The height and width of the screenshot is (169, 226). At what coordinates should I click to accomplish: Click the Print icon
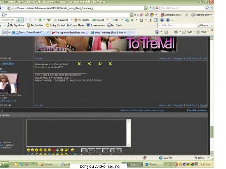(x=176, y=32)
